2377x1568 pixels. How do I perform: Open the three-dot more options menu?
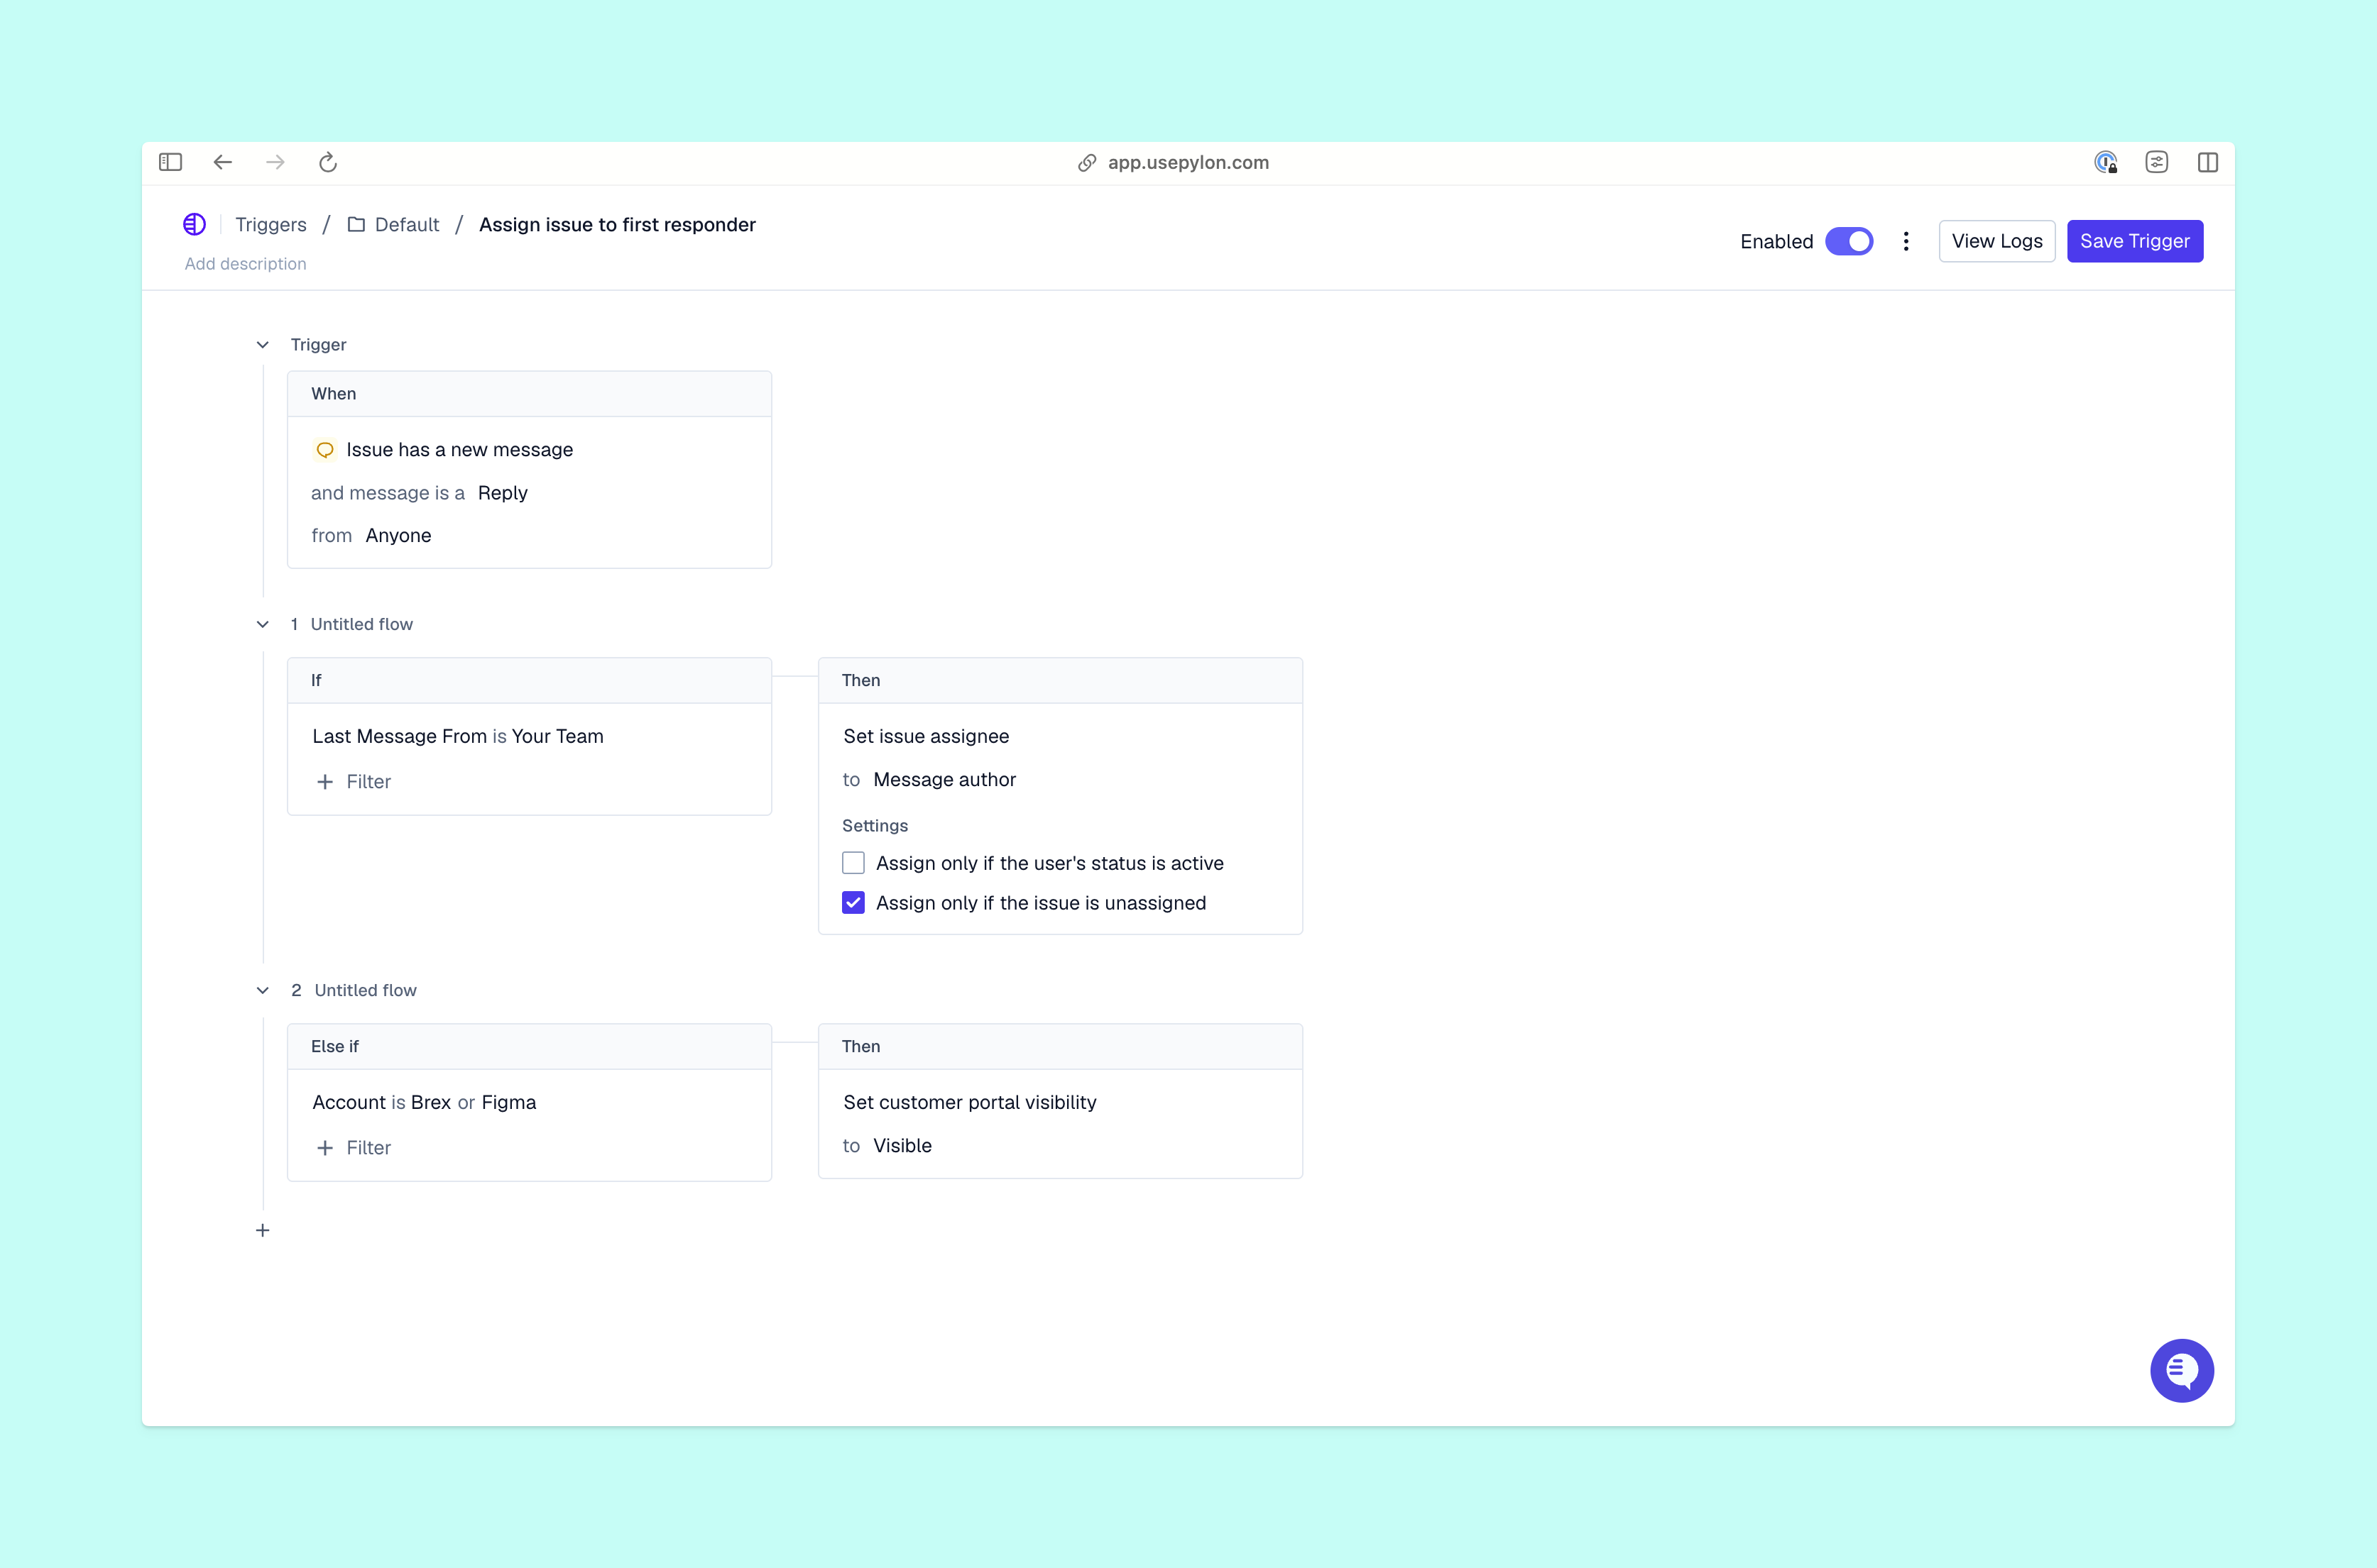coord(1906,241)
